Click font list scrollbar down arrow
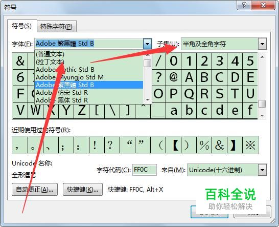Screen dimensions: 279x227 [148, 100]
